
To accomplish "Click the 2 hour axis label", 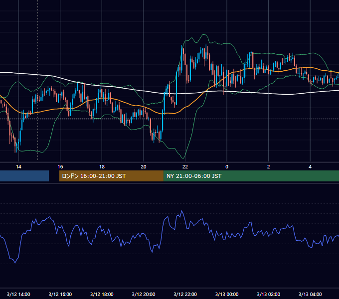I will point(268,167).
